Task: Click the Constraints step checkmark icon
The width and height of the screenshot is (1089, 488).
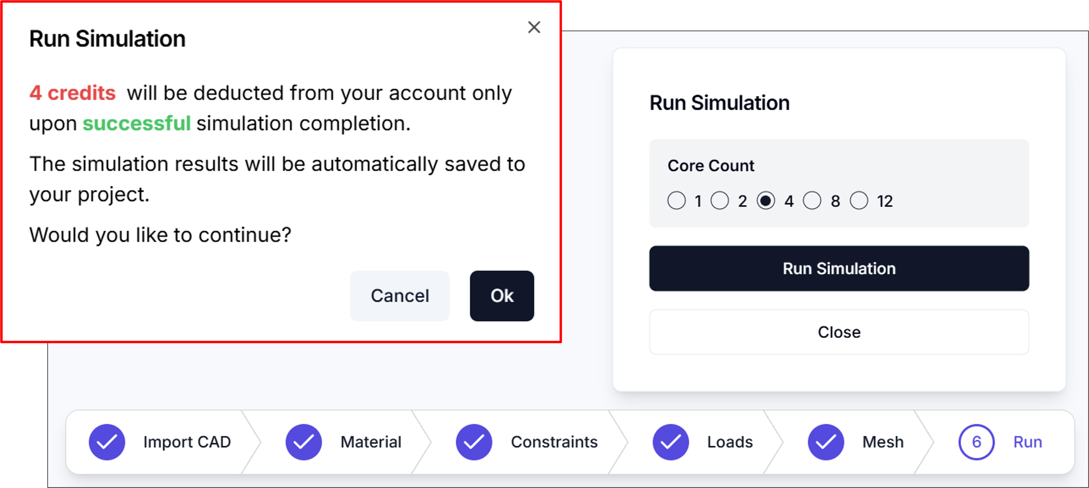Action: (474, 442)
